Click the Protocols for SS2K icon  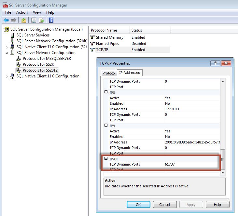pos(18,64)
